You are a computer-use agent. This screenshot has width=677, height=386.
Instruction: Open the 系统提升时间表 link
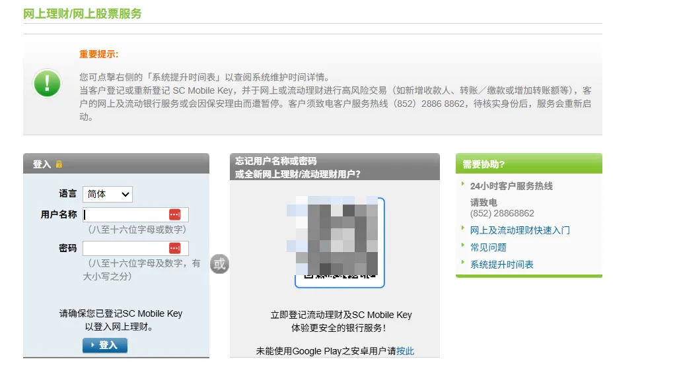pos(502,265)
